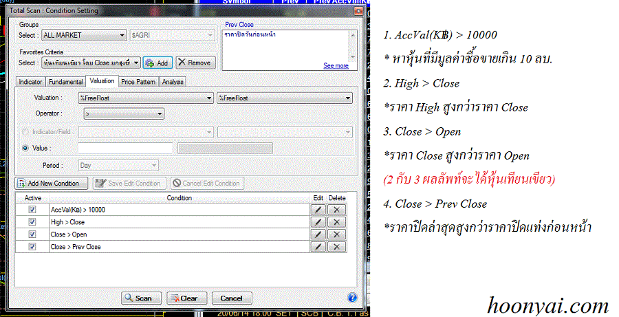Uncheck Active for Close > Open
This screenshot has height=317, width=619.
coord(32,234)
